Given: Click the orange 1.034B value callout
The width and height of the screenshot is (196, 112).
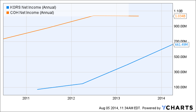Looking at the screenshot, I should 180,16.
